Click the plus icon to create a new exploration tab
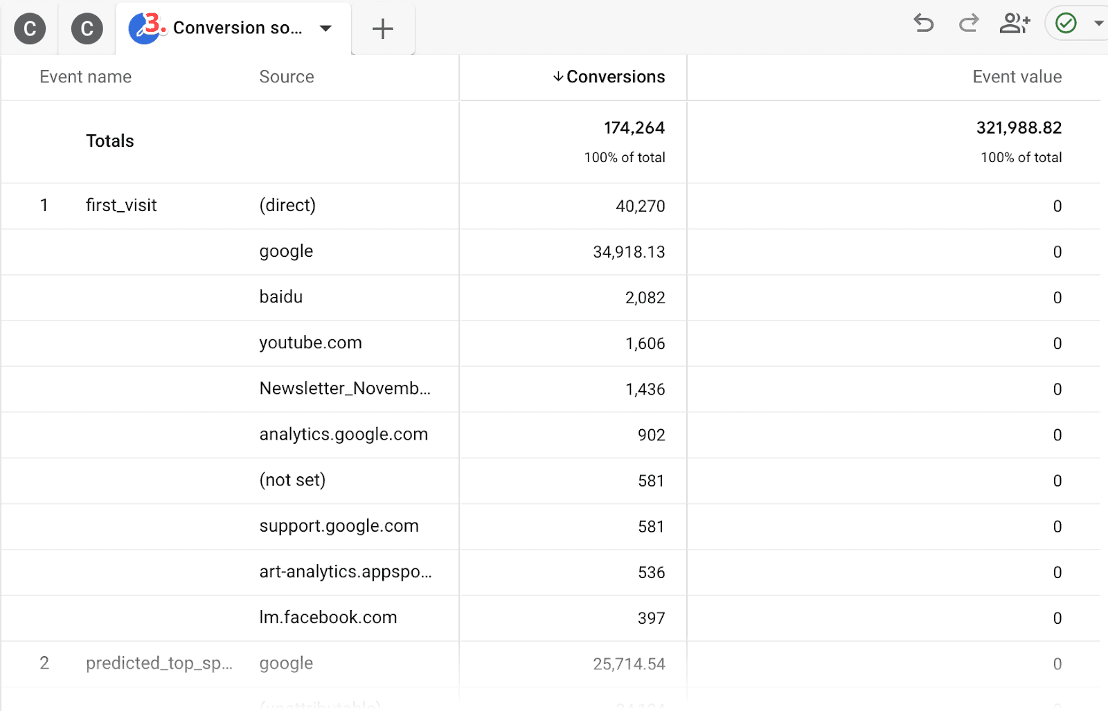 pyautogui.click(x=382, y=28)
